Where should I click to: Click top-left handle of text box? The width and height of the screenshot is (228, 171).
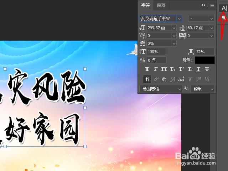(5, 69)
